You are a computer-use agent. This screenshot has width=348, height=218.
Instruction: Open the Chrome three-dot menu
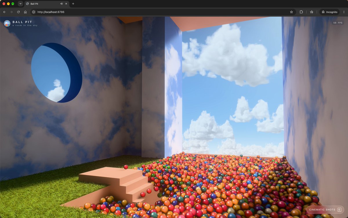coord(344,12)
